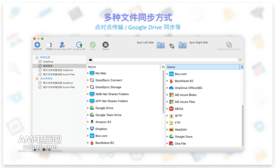
Task: Click Backblaze B2 flame icon in left pane
Action: click(x=92, y=143)
